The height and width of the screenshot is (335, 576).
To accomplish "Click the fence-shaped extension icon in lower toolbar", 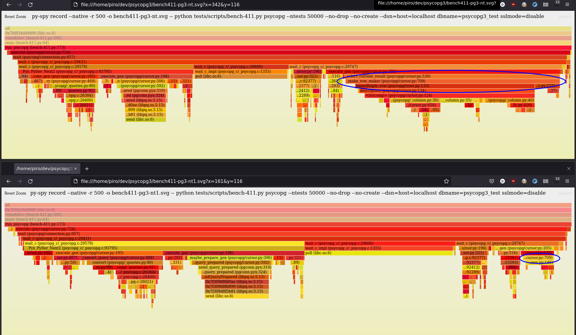I will 546,181.
